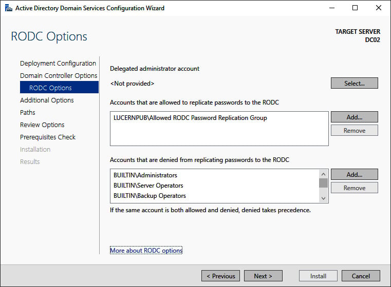Viewport: 391px width, 287px height.
Task: Go to Domain Controller Options step
Action: [59, 76]
